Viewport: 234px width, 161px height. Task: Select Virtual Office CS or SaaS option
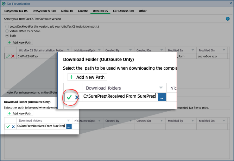(x=7, y=31)
